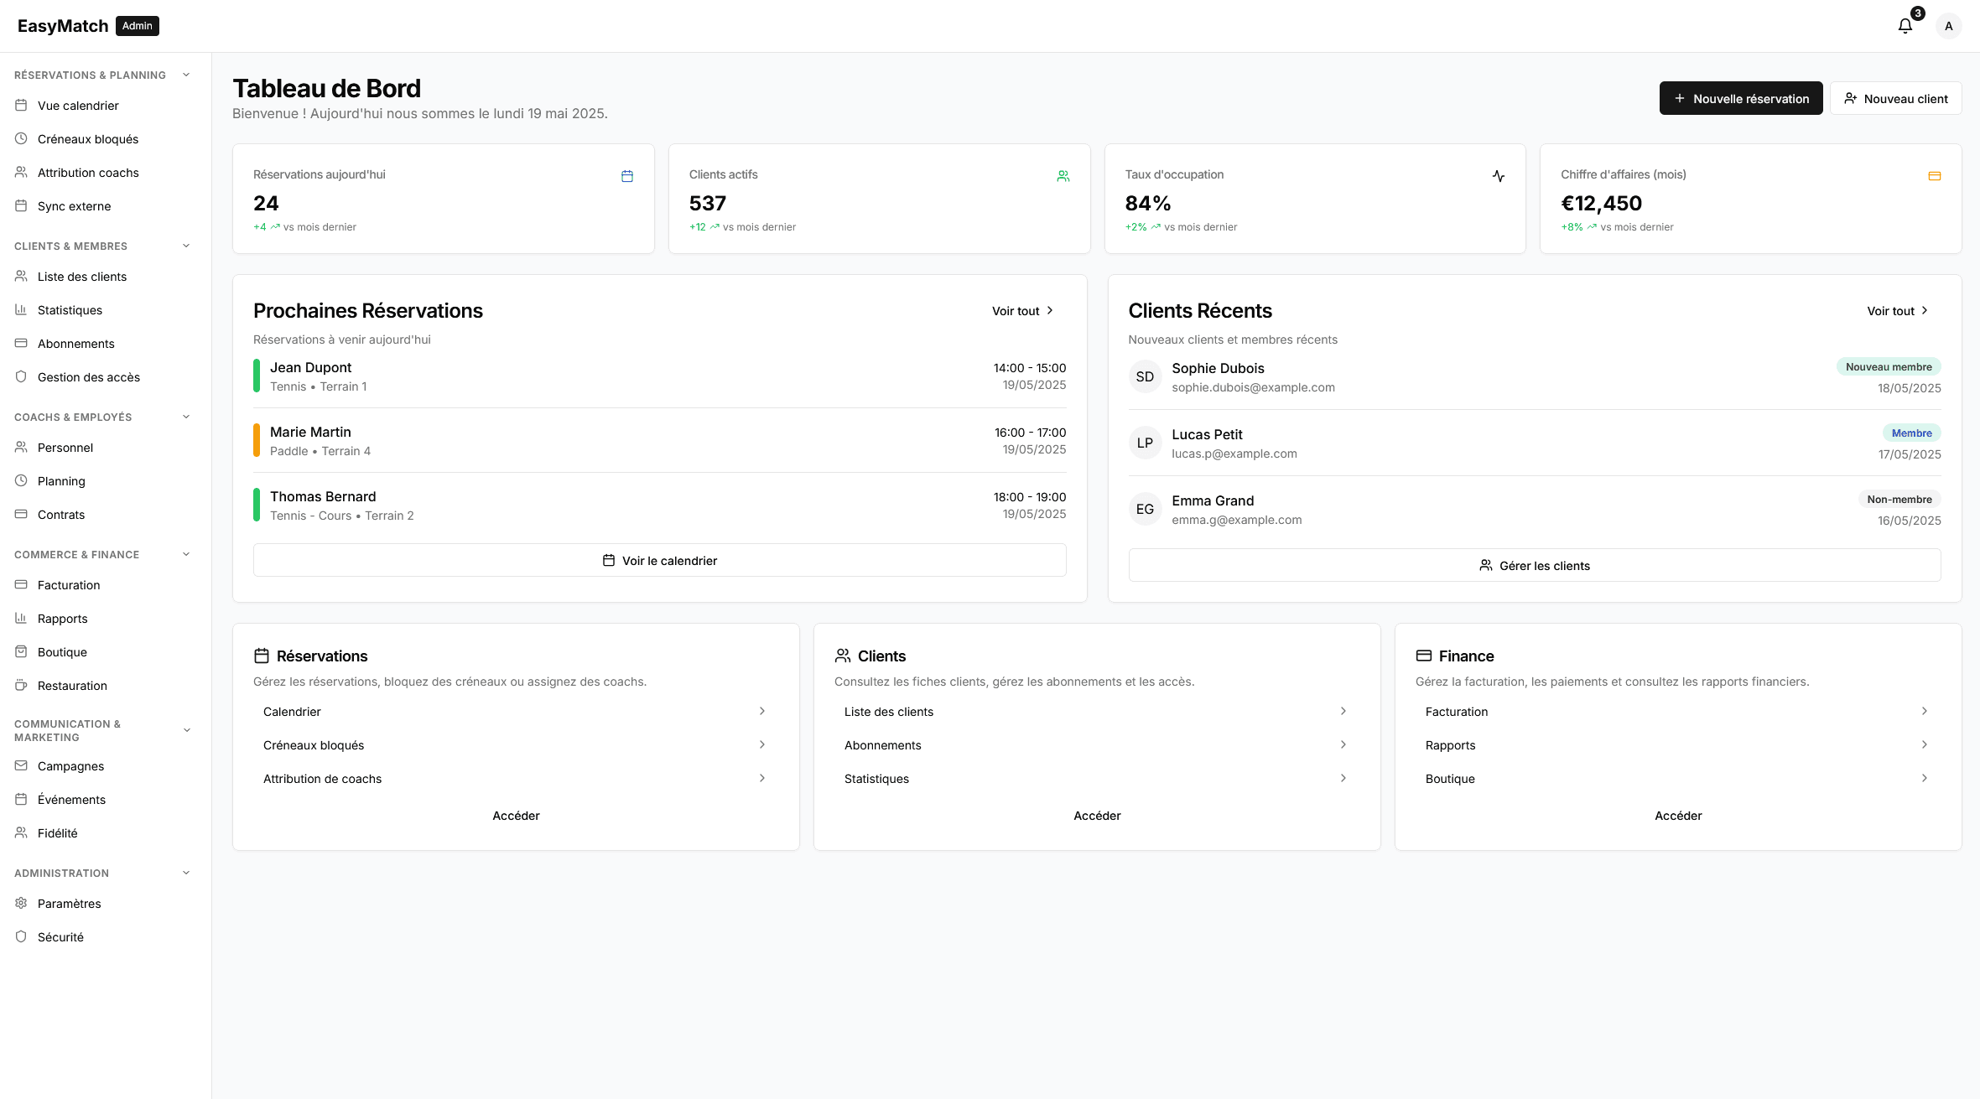This screenshot has width=1980, height=1099.
Task: Open the Vue calendrier sidebar icon
Action: (21, 105)
